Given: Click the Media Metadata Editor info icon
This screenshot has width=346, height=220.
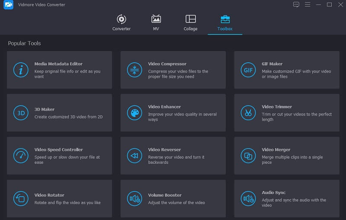Looking at the screenshot, I should tap(21, 70).
